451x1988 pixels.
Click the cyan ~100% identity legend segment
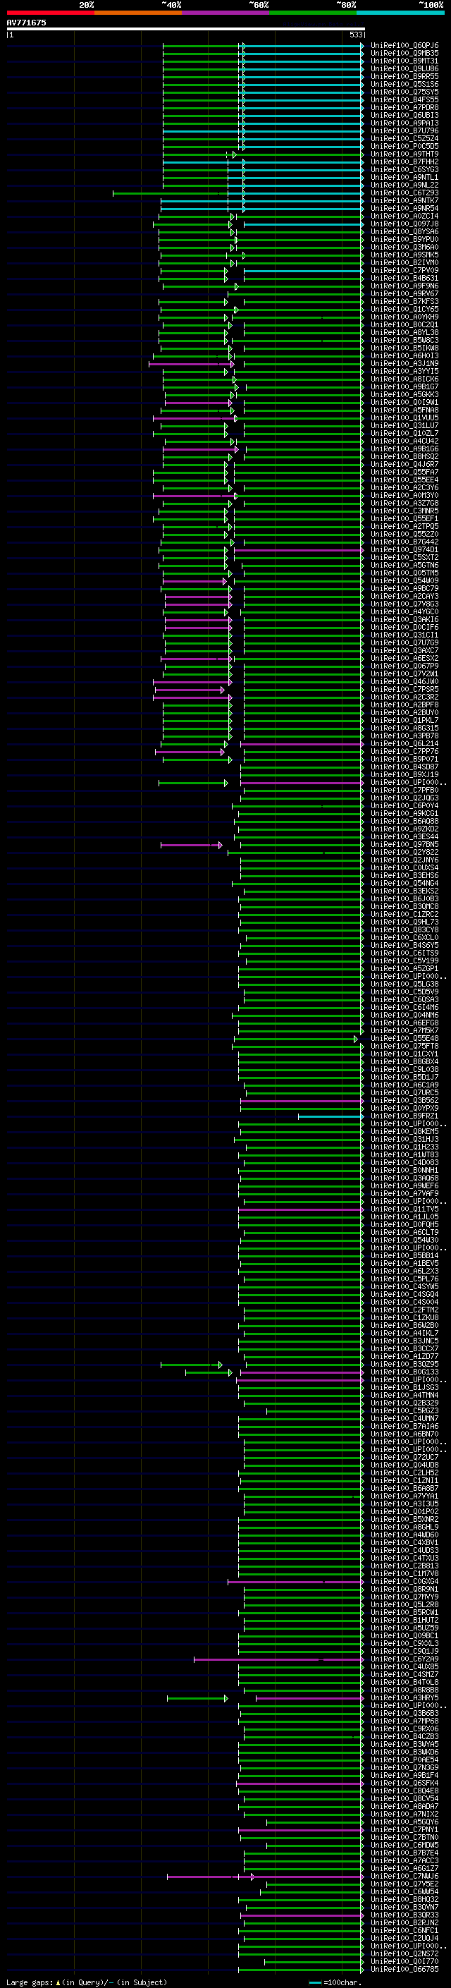click(x=401, y=13)
